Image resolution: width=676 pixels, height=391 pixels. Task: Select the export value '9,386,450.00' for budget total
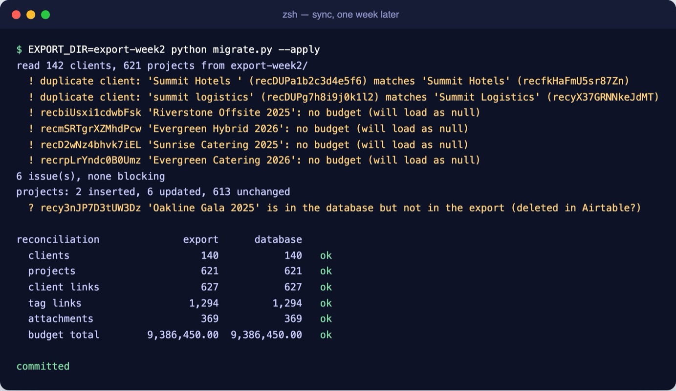[x=183, y=335]
